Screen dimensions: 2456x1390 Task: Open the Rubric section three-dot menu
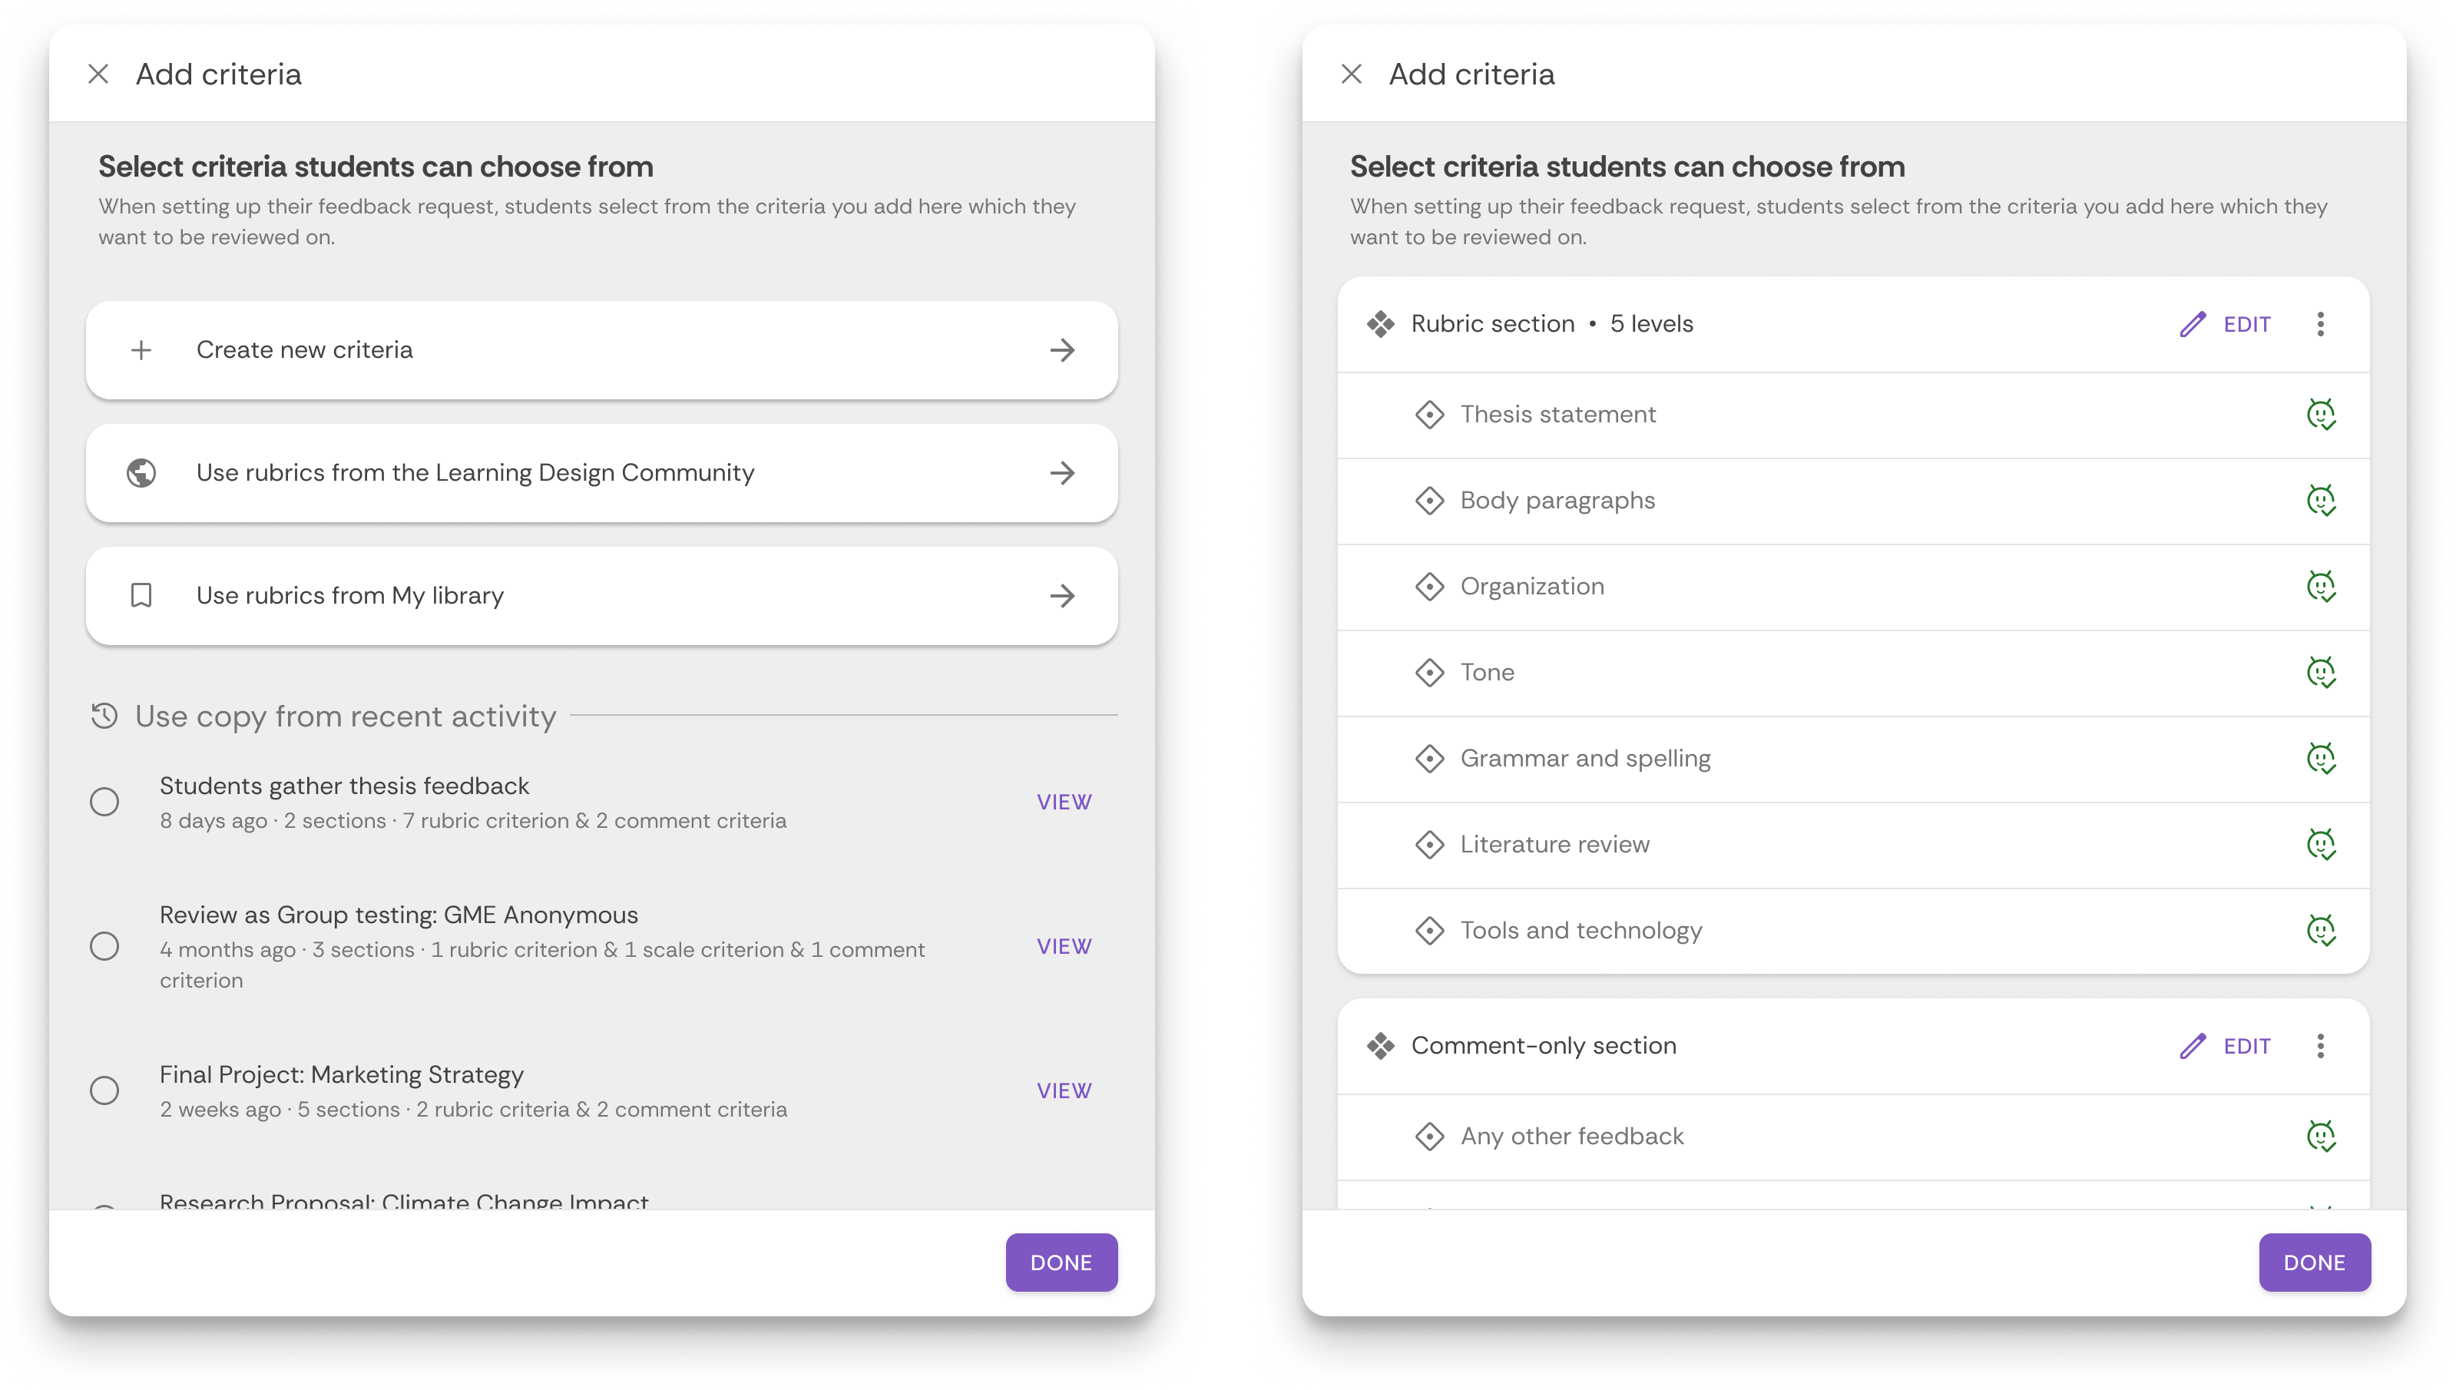(2321, 325)
